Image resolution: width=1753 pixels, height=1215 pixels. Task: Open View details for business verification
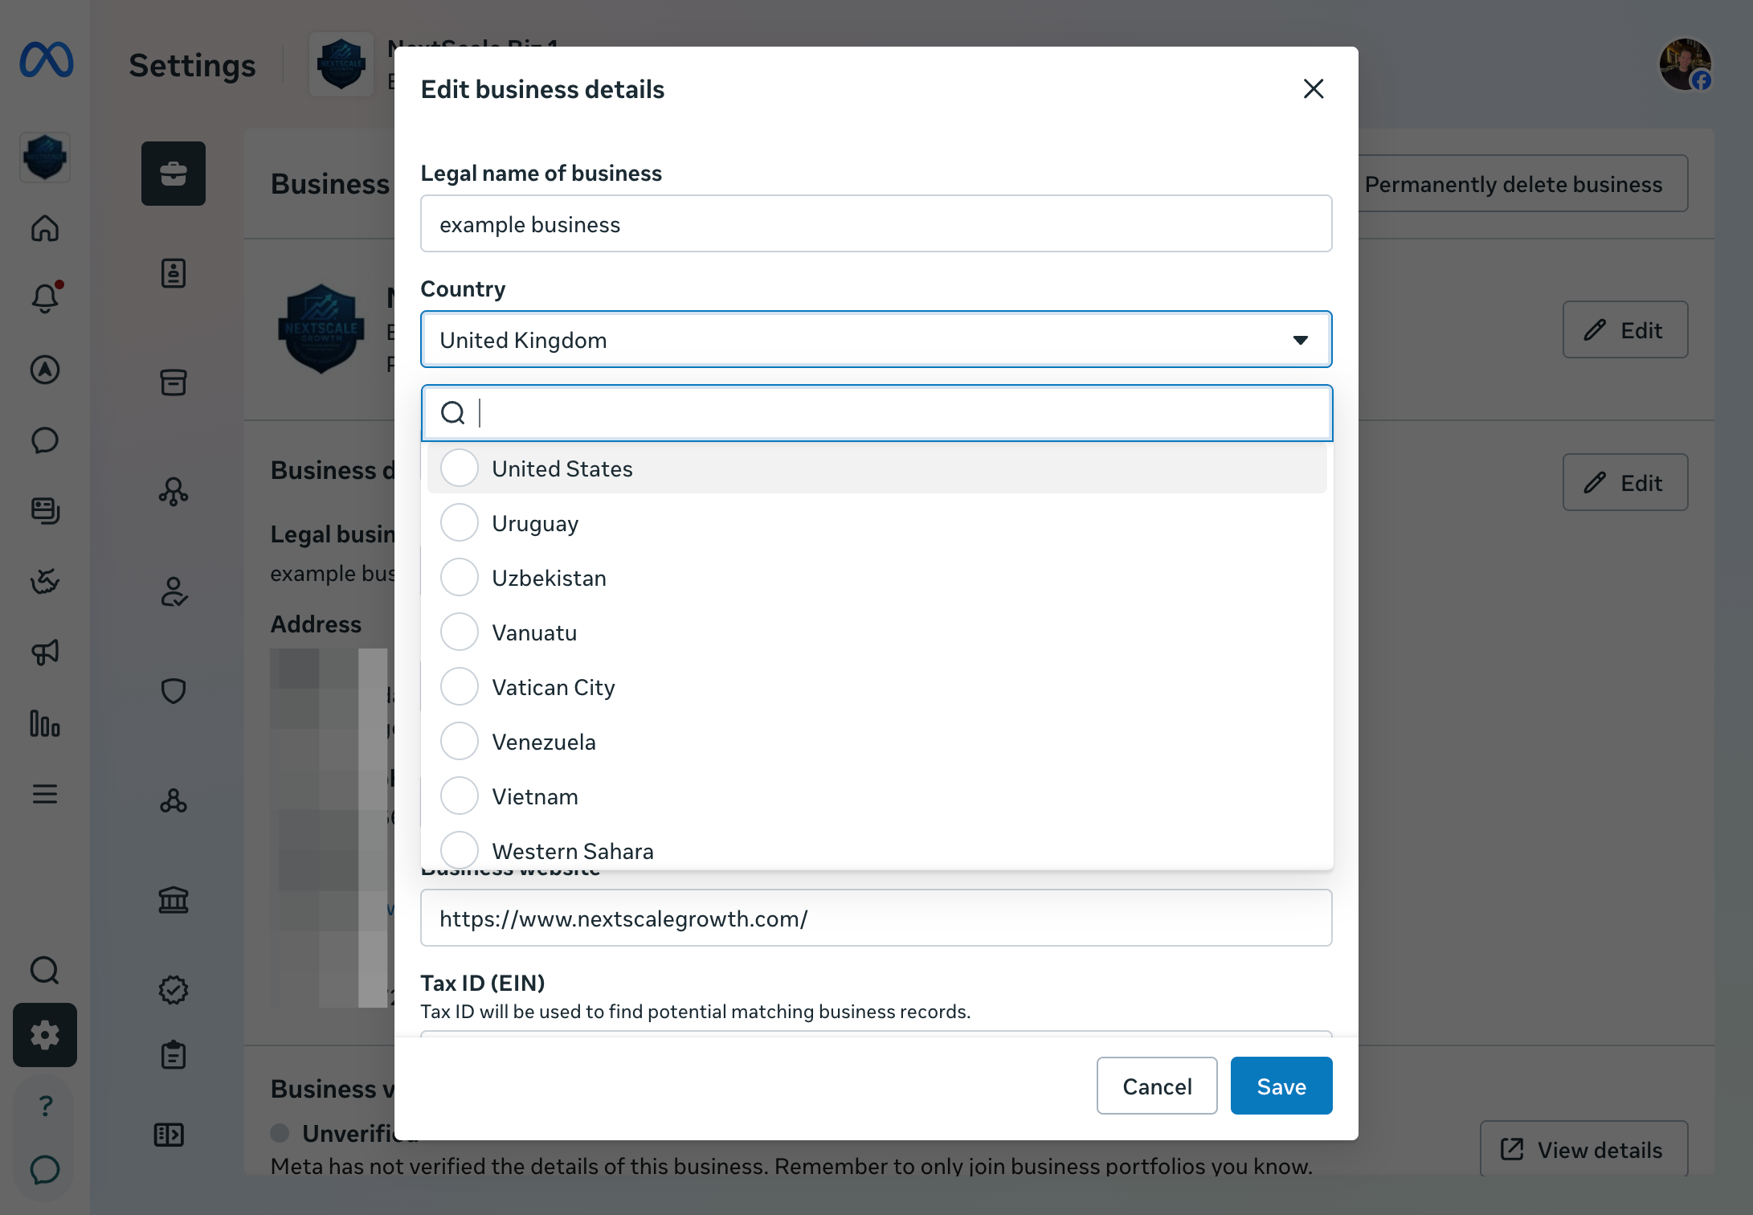coord(1583,1150)
